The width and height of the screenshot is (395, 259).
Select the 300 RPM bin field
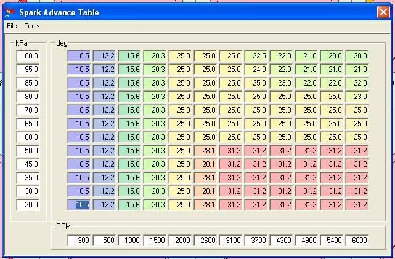coord(80,240)
